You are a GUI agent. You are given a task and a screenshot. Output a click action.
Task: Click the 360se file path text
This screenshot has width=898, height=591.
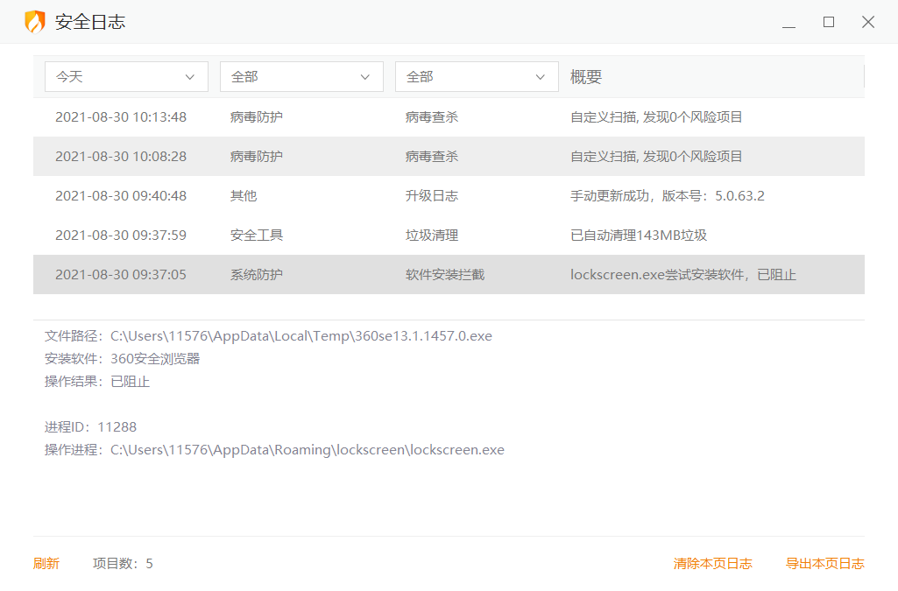click(x=301, y=336)
